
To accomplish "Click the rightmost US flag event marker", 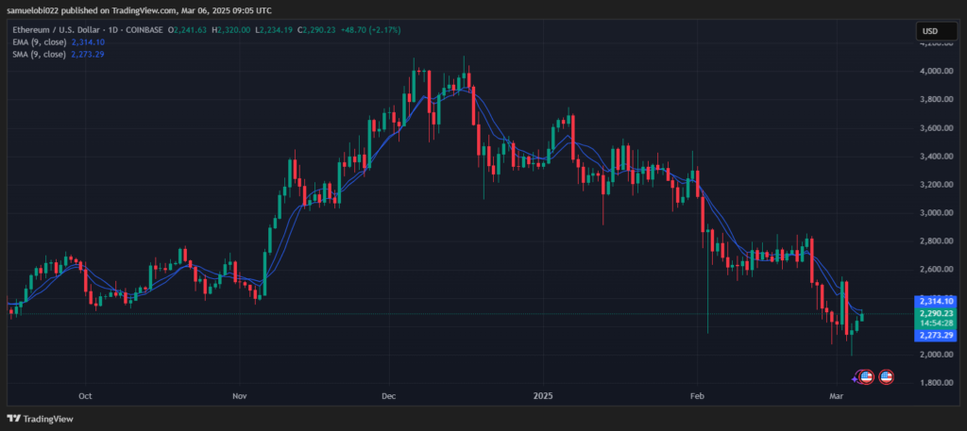I will [886, 377].
